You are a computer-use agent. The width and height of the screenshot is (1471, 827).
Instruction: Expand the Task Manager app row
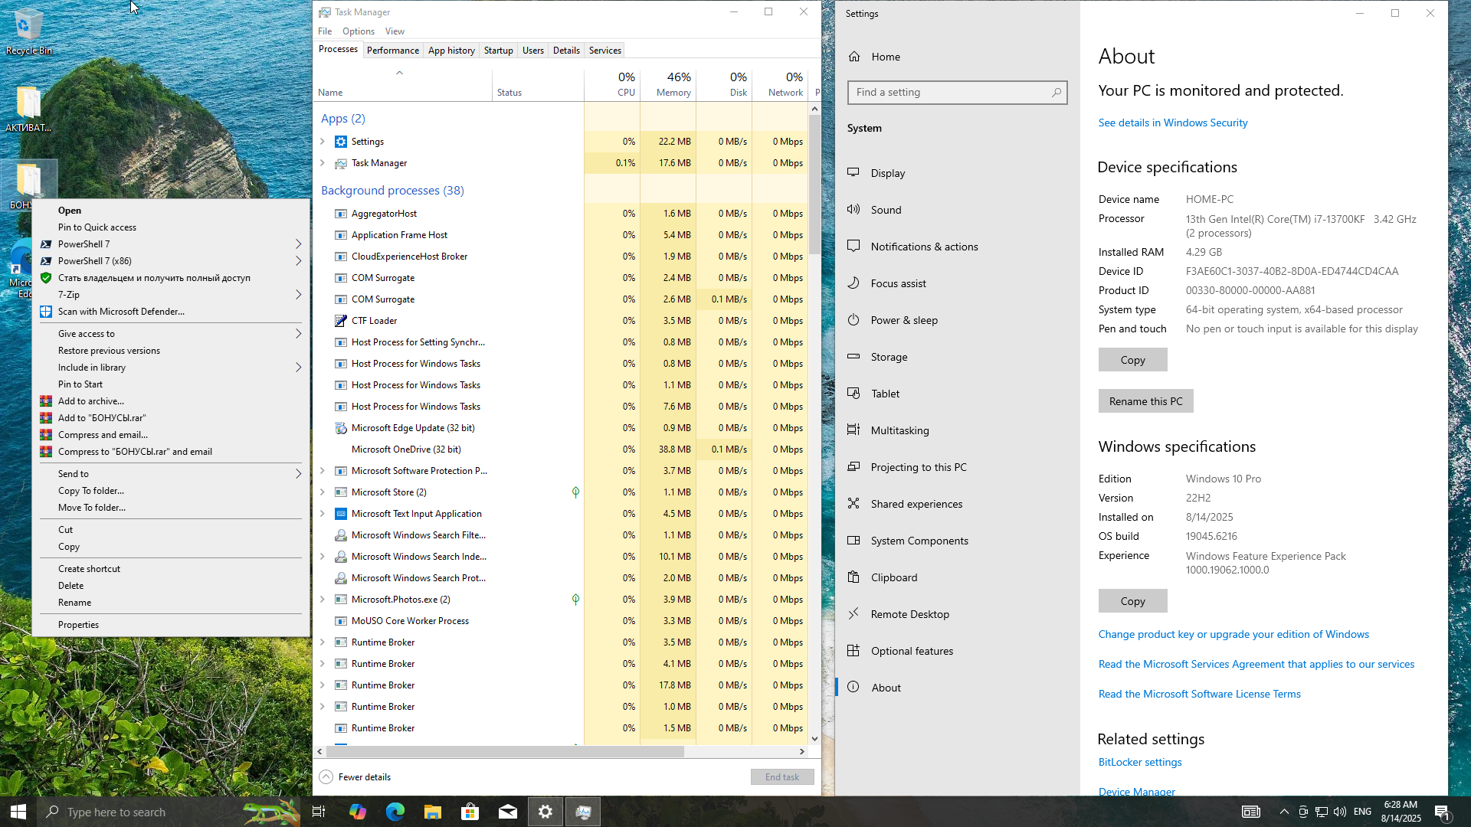click(x=323, y=163)
